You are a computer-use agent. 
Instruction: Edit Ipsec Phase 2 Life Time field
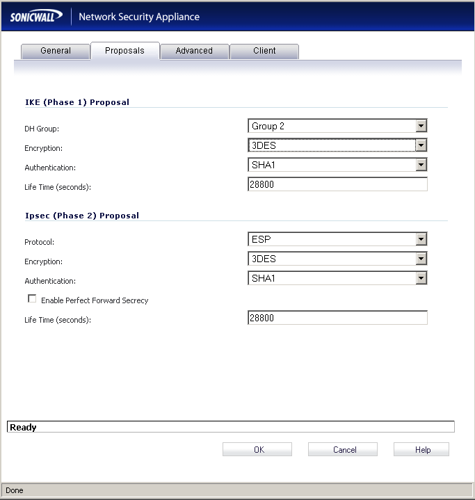pyautogui.click(x=337, y=318)
